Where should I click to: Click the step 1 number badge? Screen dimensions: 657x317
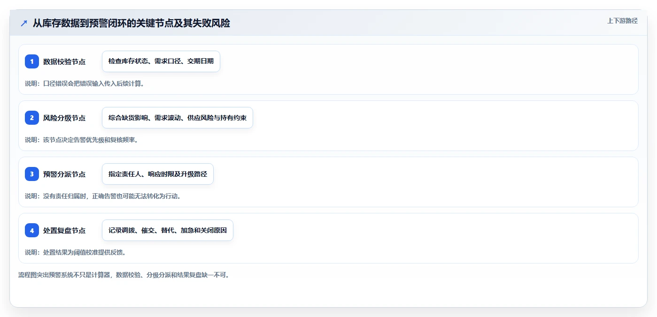(x=32, y=61)
